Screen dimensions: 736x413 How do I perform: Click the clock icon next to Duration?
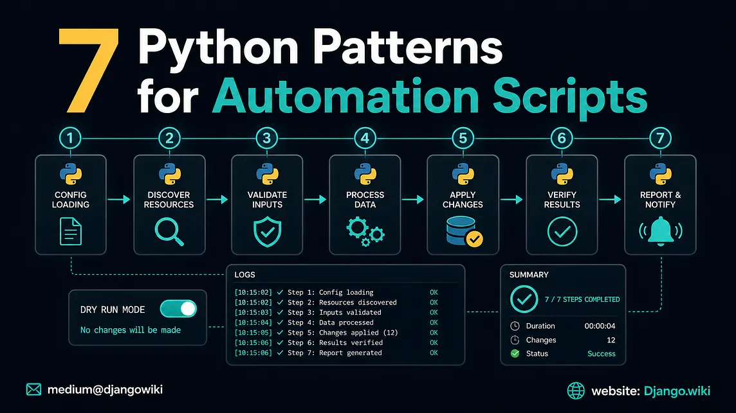[x=515, y=326]
